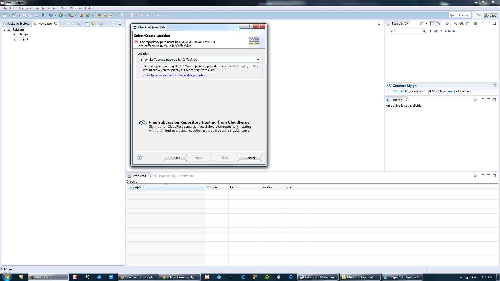Click the Connect link in Mylyn
Image resolution: width=500 pixels, height=281 pixels.
coord(398,91)
